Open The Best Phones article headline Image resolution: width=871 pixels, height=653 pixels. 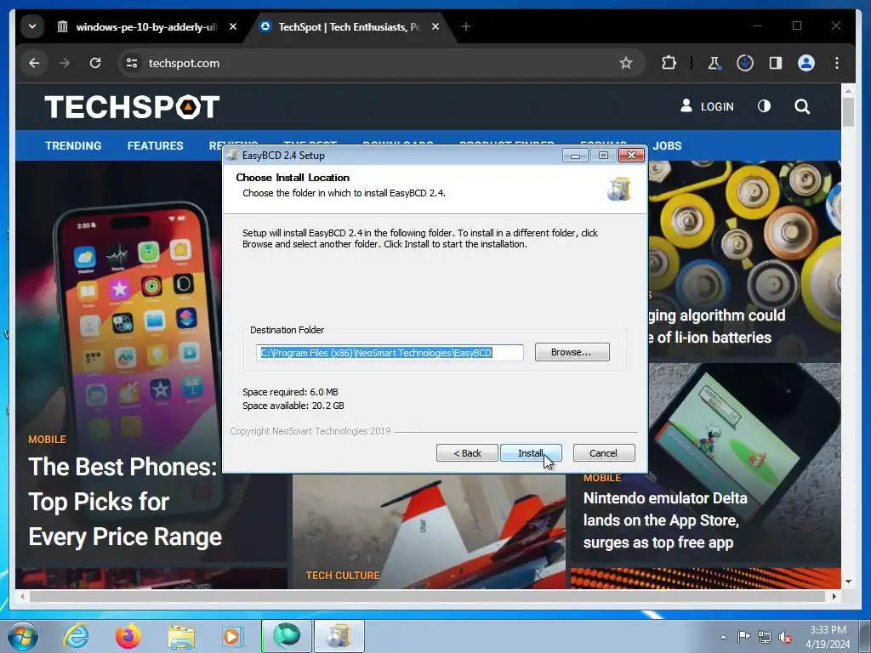(125, 502)
